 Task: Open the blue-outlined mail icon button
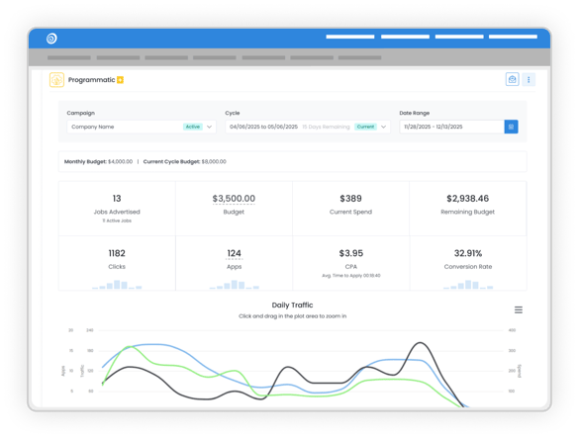pos(512,79)
